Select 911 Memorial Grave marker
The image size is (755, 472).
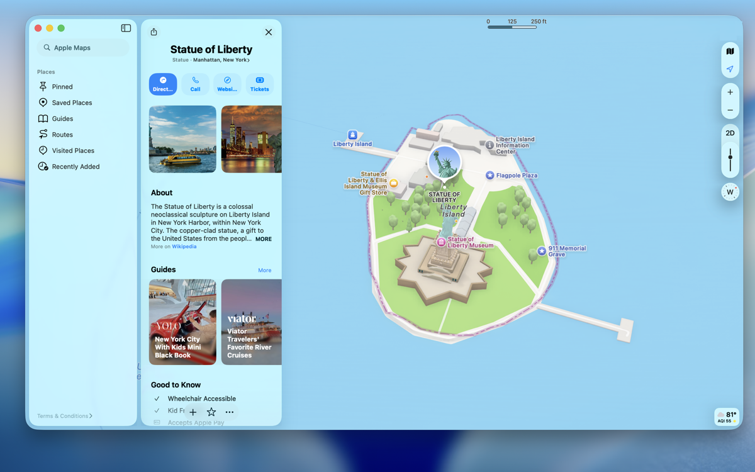pos(542,251)
